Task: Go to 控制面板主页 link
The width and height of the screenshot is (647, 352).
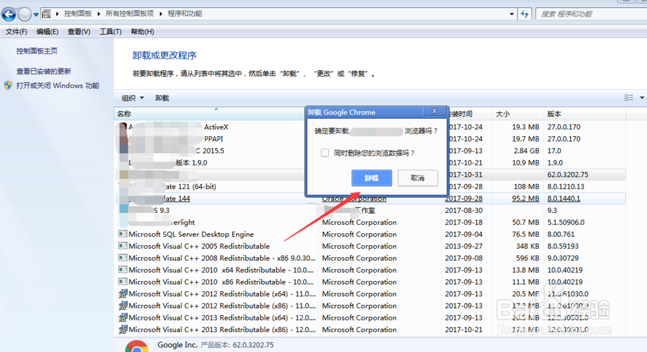Action: tap(37, 51)
